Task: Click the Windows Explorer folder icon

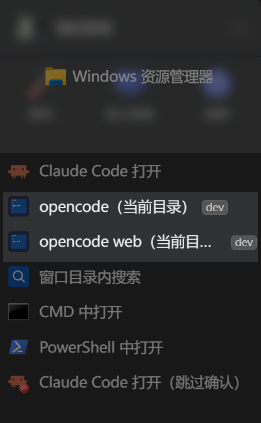Action: click(56, 77)
